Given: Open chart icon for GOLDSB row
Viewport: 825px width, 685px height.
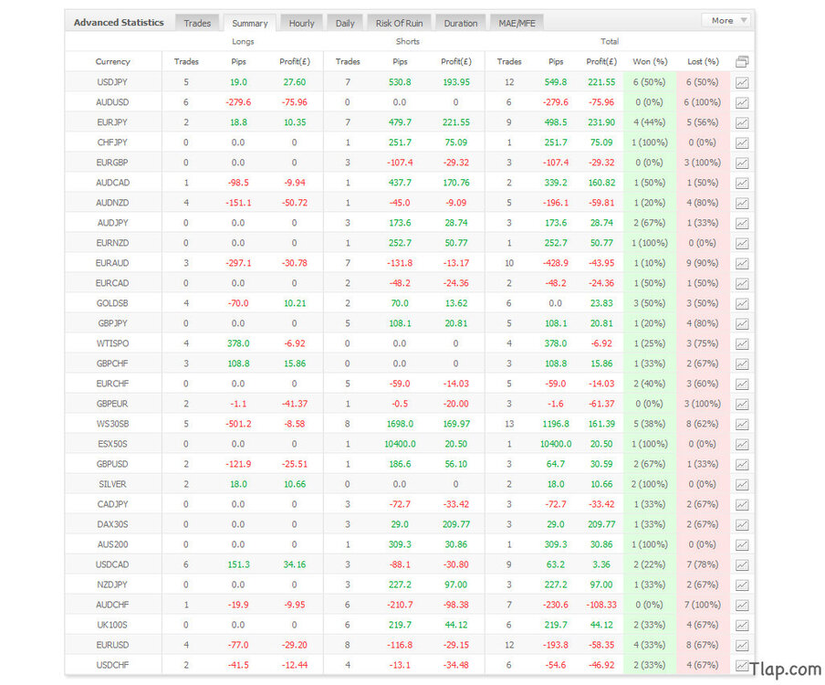Looking at the screenshot, I should click(742, 304).
